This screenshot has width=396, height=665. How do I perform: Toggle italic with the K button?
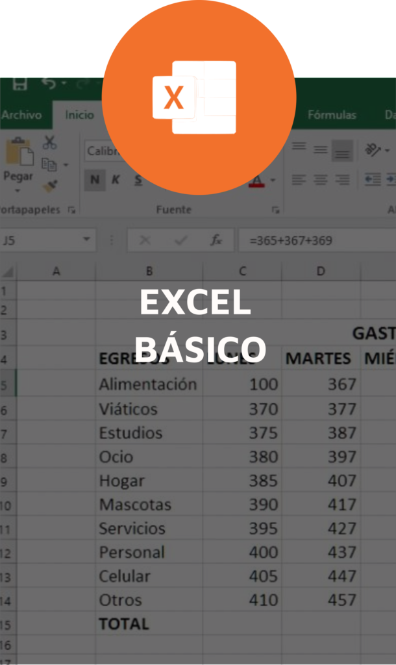(x=116, y=180)
